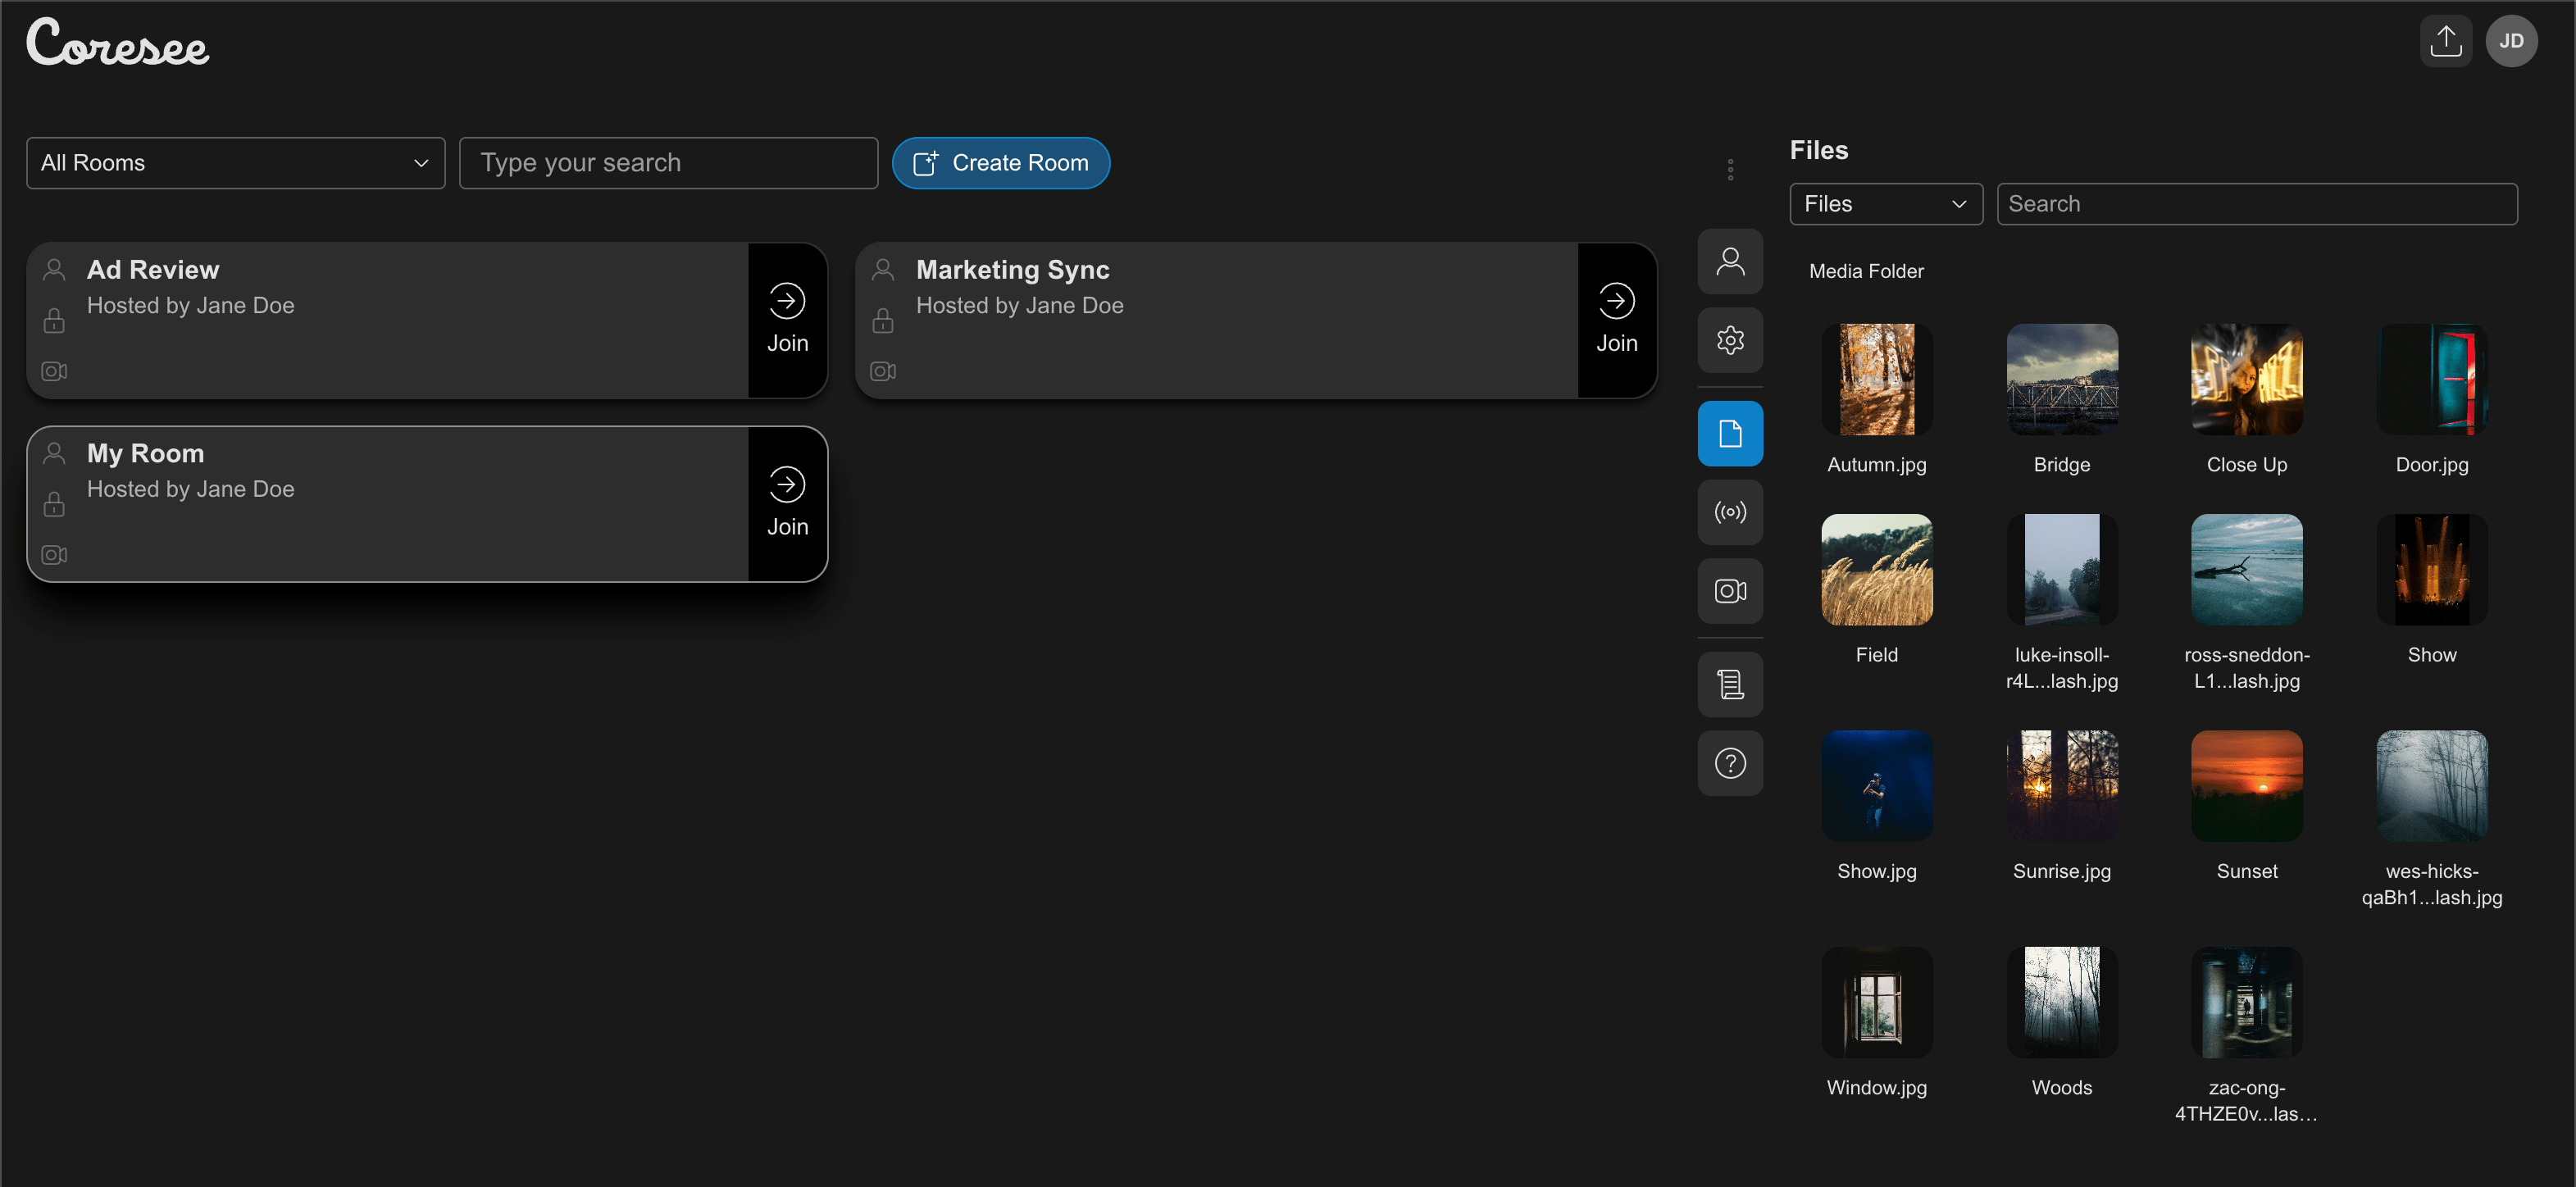The image size is (2576, 1187).
Task: Select the Door.jpg thumbnail
Action: point(2432,379)
